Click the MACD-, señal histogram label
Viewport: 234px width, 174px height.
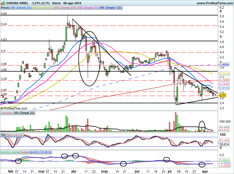pos(10,152)
